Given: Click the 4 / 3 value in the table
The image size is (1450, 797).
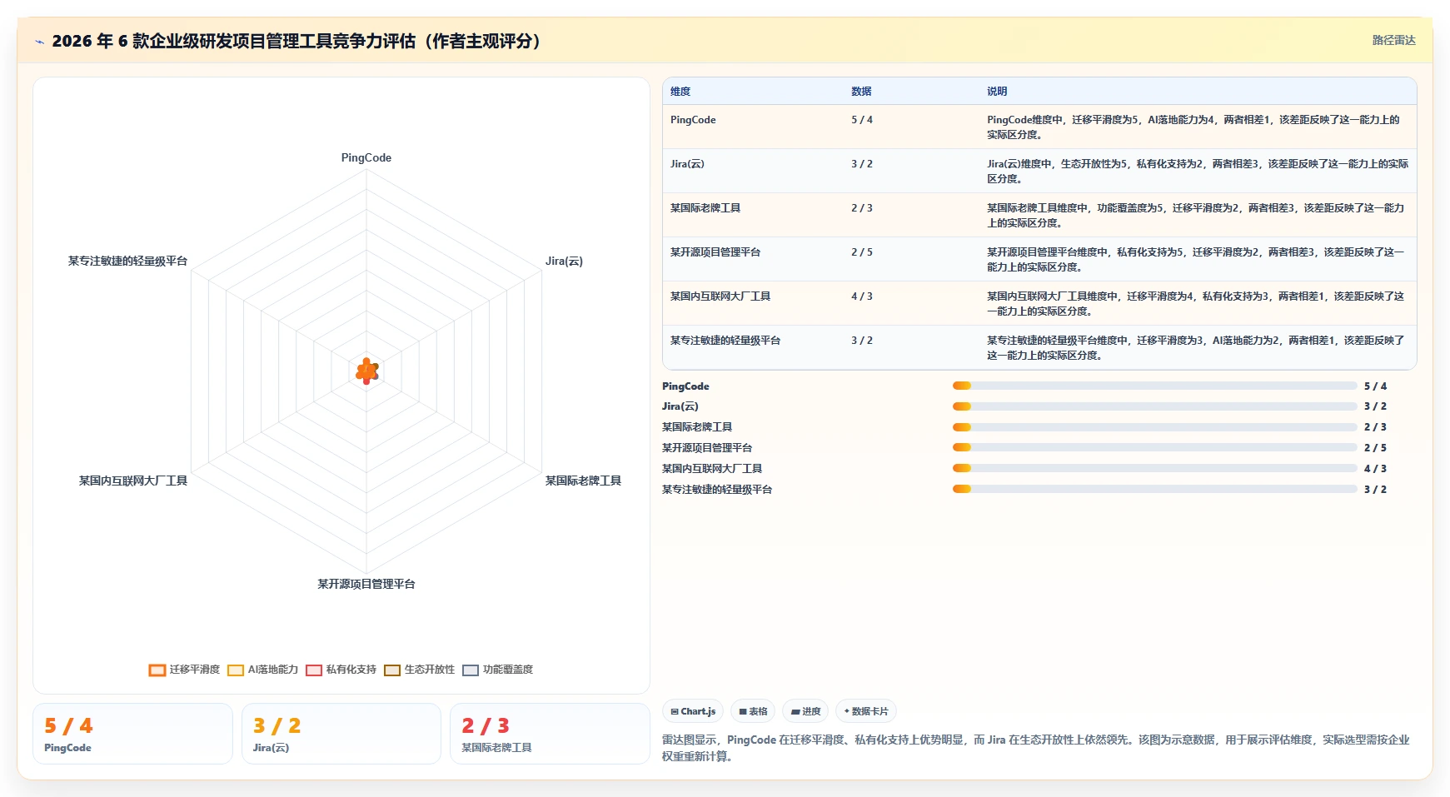Looking at the screenshot, I should tap(862, 296).
